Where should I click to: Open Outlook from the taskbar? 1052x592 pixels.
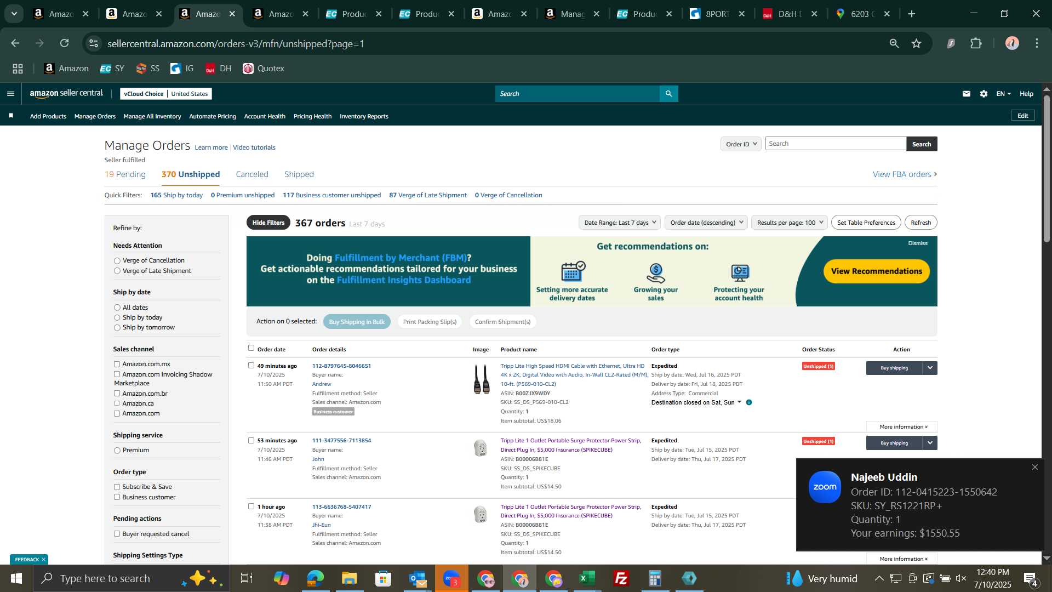418,578
